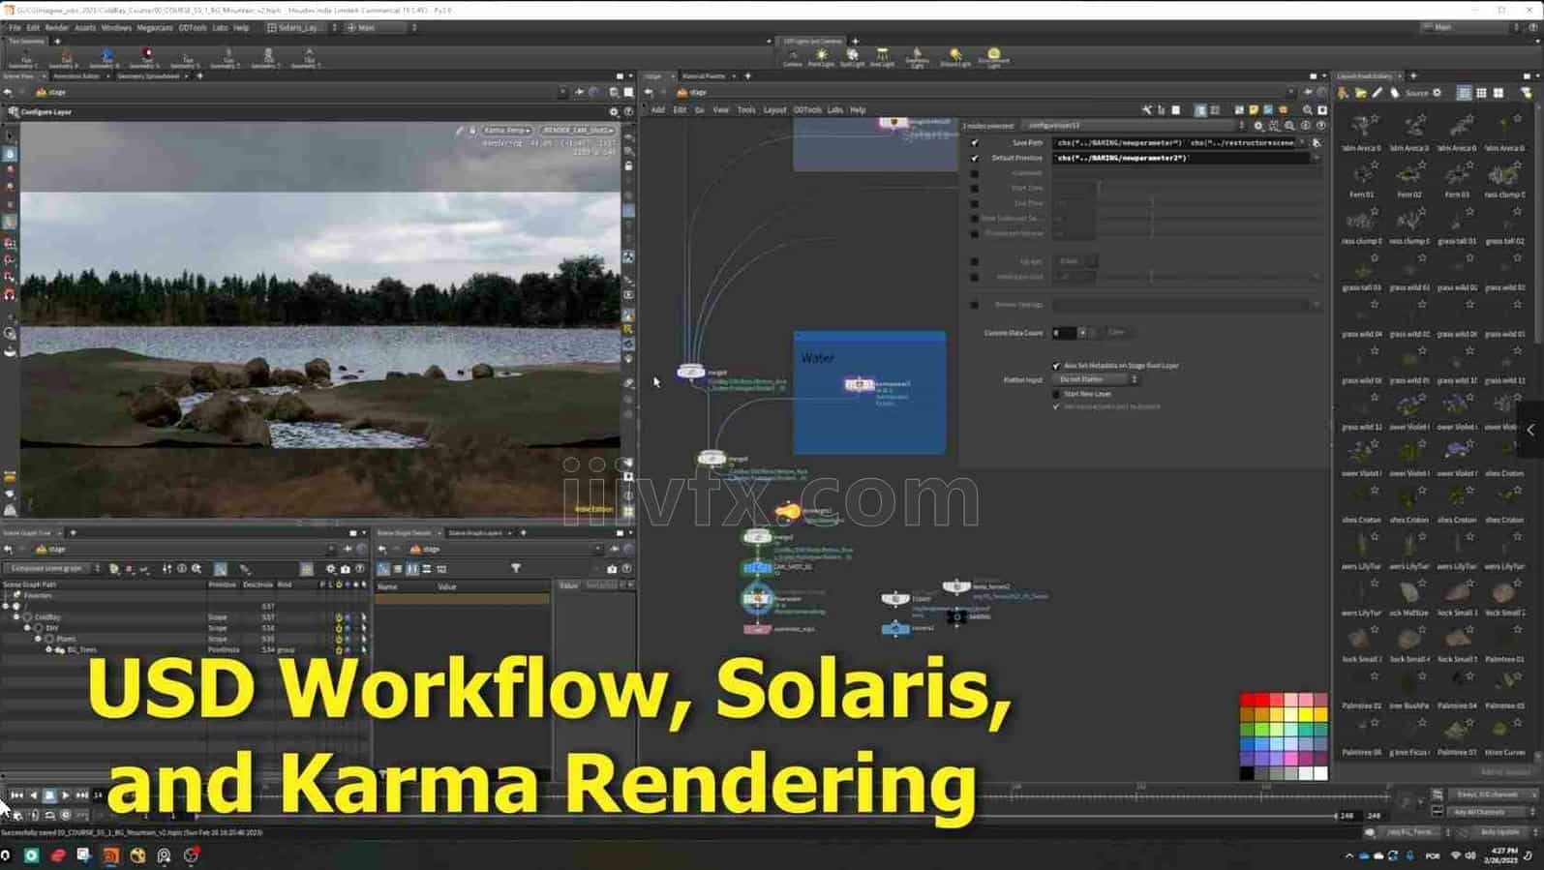Open the Megascans menu
The width and height of the screenshot is (1544, 870).
[x=155, y=28]
